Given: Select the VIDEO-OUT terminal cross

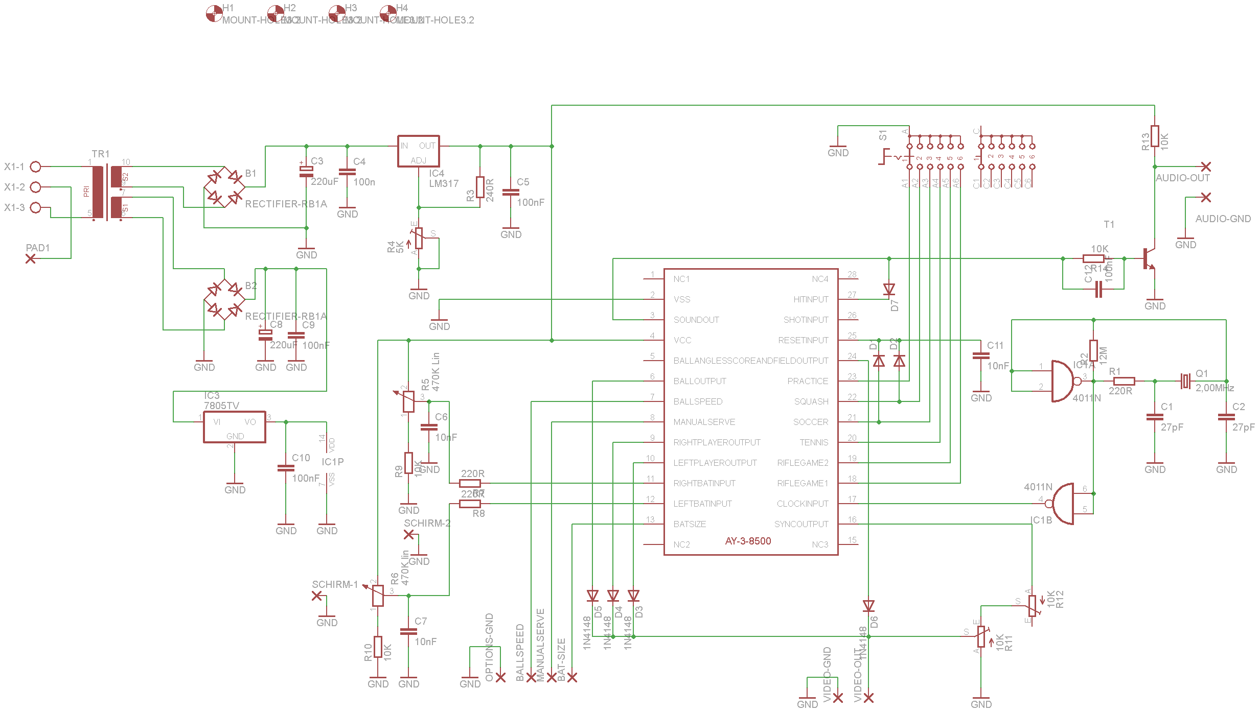Looking at the screenshot, I should click(x=868, y=698).
